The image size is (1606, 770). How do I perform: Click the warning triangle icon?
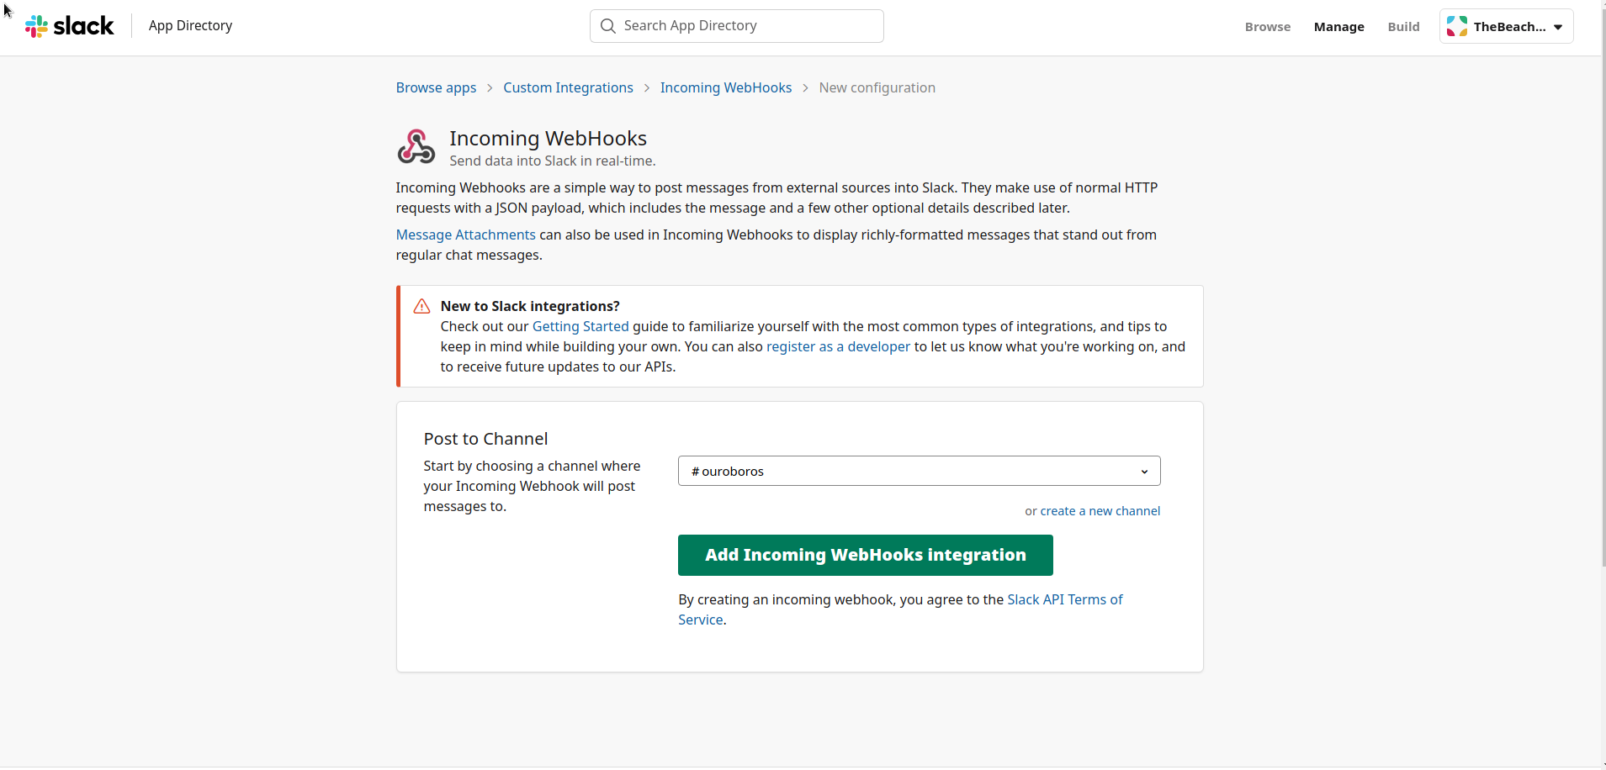(x=422, y=307)
